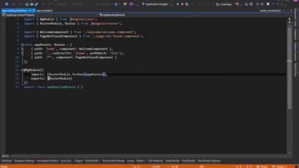Click 'AppRoutingModule' class name on line 17
Image resolution: width=299 pixels, height=168 pixels.
pyautogui.click(x=61, y=87)
